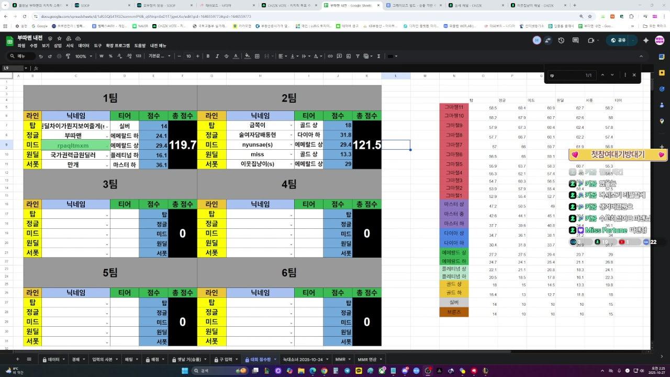Open a new Chrome tab
Image resolution: width=670 pixels, height=377 pixels.
tap(574, 5)
